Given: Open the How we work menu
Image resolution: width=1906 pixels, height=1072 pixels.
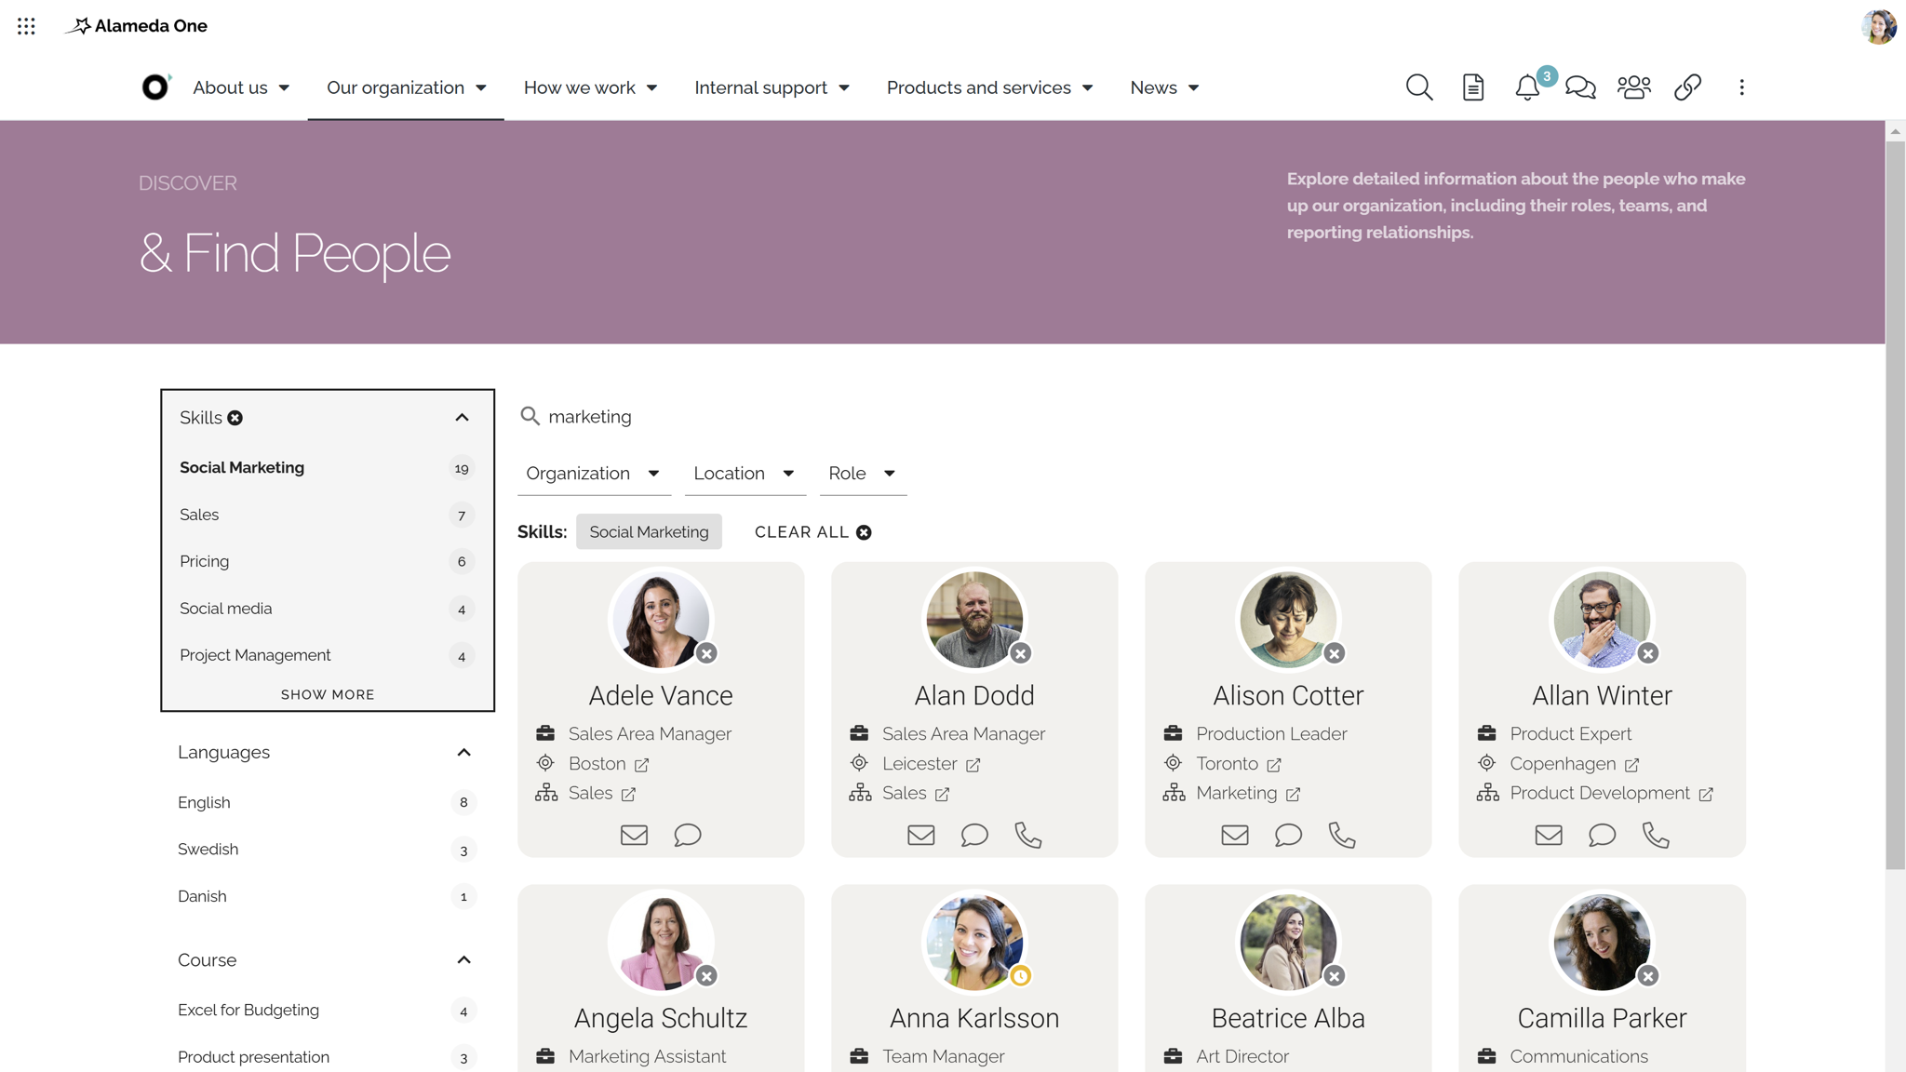Looking at the screenshot, I should [590, 87].
